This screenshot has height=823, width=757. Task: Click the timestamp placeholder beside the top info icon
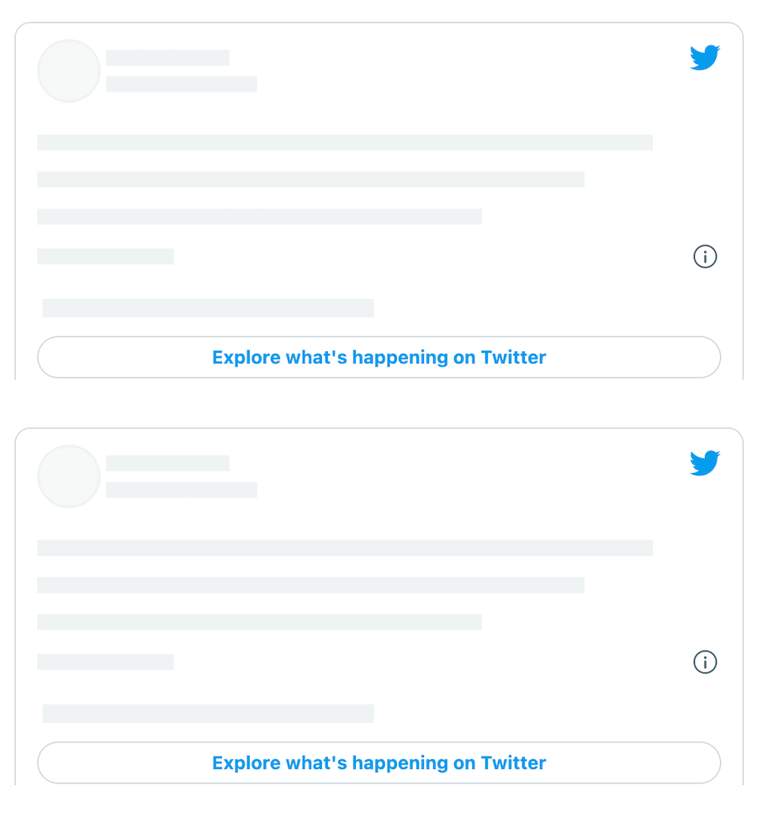tap(105, 256)
